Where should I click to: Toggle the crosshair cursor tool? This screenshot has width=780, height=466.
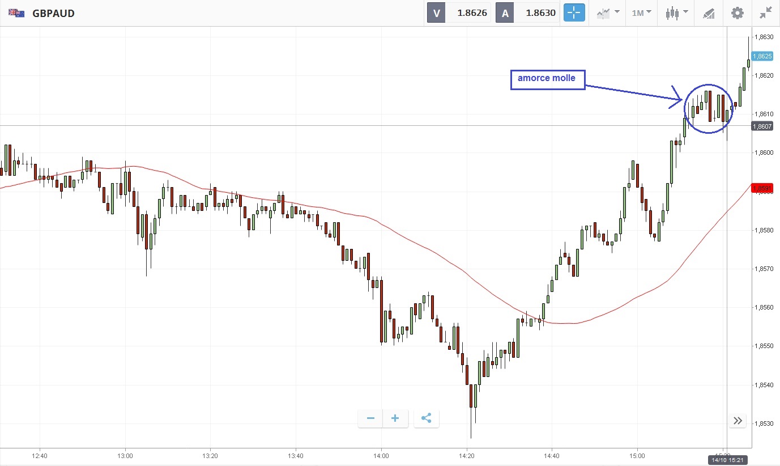click(x=573, y=12)
